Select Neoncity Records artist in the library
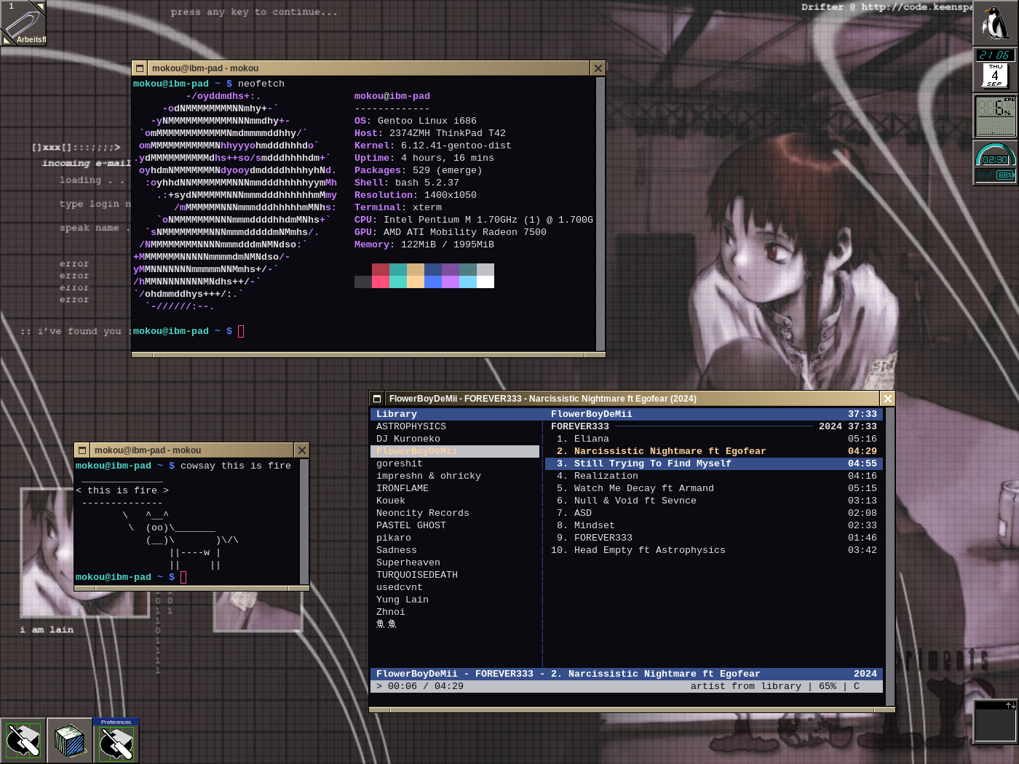The height and width of the screenshot is (764, 1019). pos(422,513)
